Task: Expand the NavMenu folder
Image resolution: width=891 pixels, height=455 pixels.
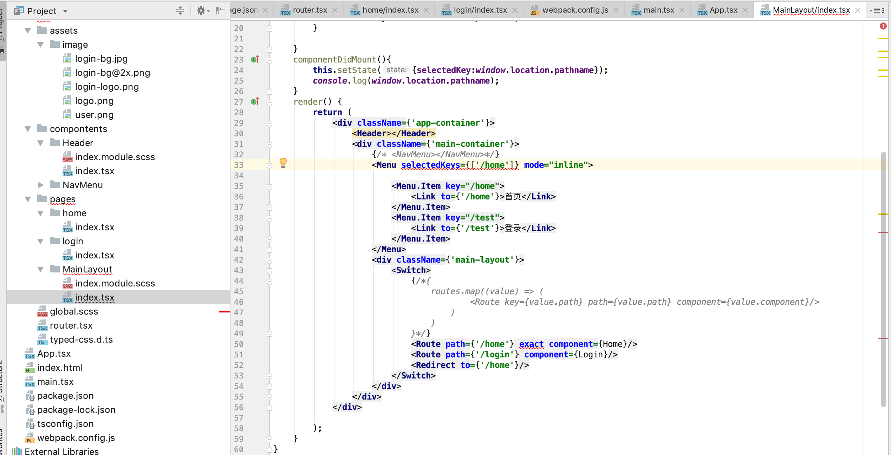Action: point(40,185)
